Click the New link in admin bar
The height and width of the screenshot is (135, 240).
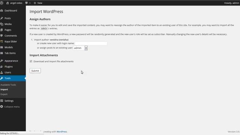[x=40, y=3]
